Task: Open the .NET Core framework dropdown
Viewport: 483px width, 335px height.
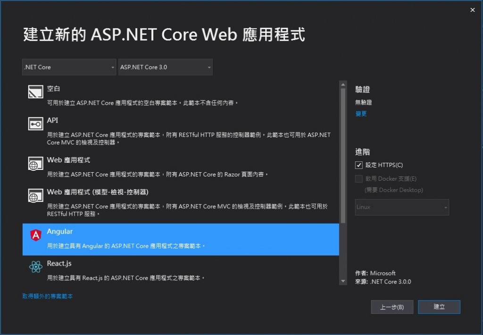Action: (x=69, y=67)
